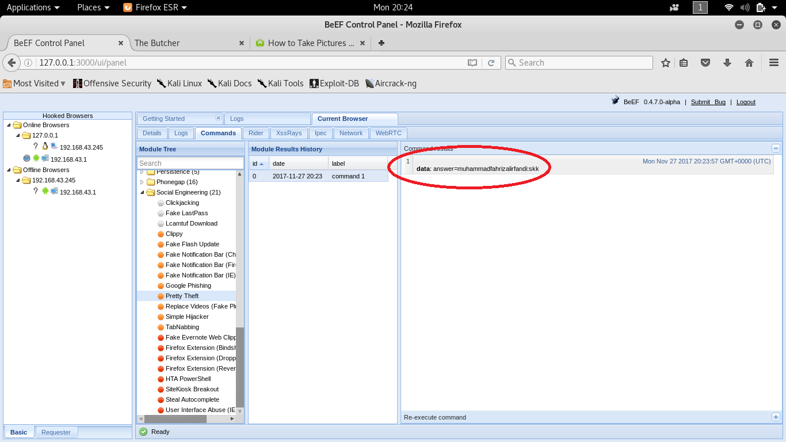This screenshot has height=442, width=786.
Task: Open the Places menu
Action: (x=93, y=7)
